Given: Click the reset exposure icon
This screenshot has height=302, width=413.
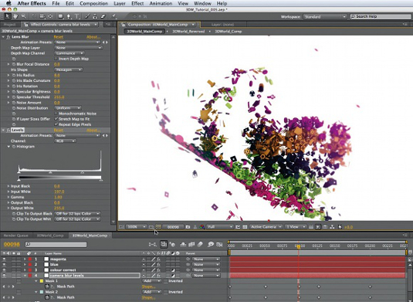Looking at the screenshot, I should pos(340,226).
